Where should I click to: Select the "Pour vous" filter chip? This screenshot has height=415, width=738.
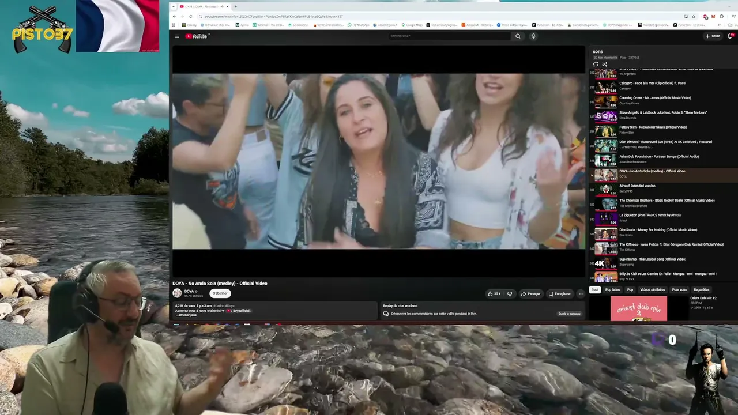pyautogui.click(x=679, y=289)
